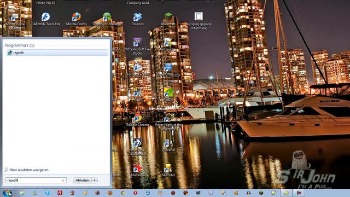350x197 pixels.
Task: Click the Skype taskbar icon
Action: click(x=47, y=193)
